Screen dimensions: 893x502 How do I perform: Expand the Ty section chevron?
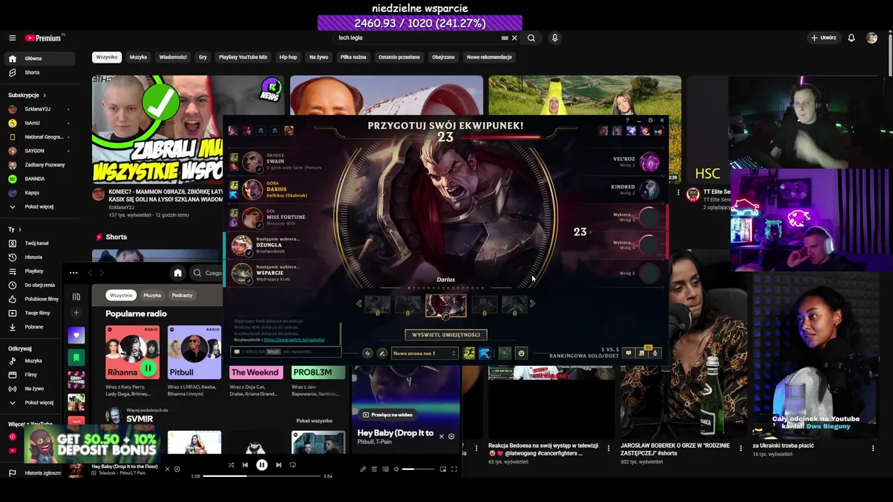pos(20,229)
